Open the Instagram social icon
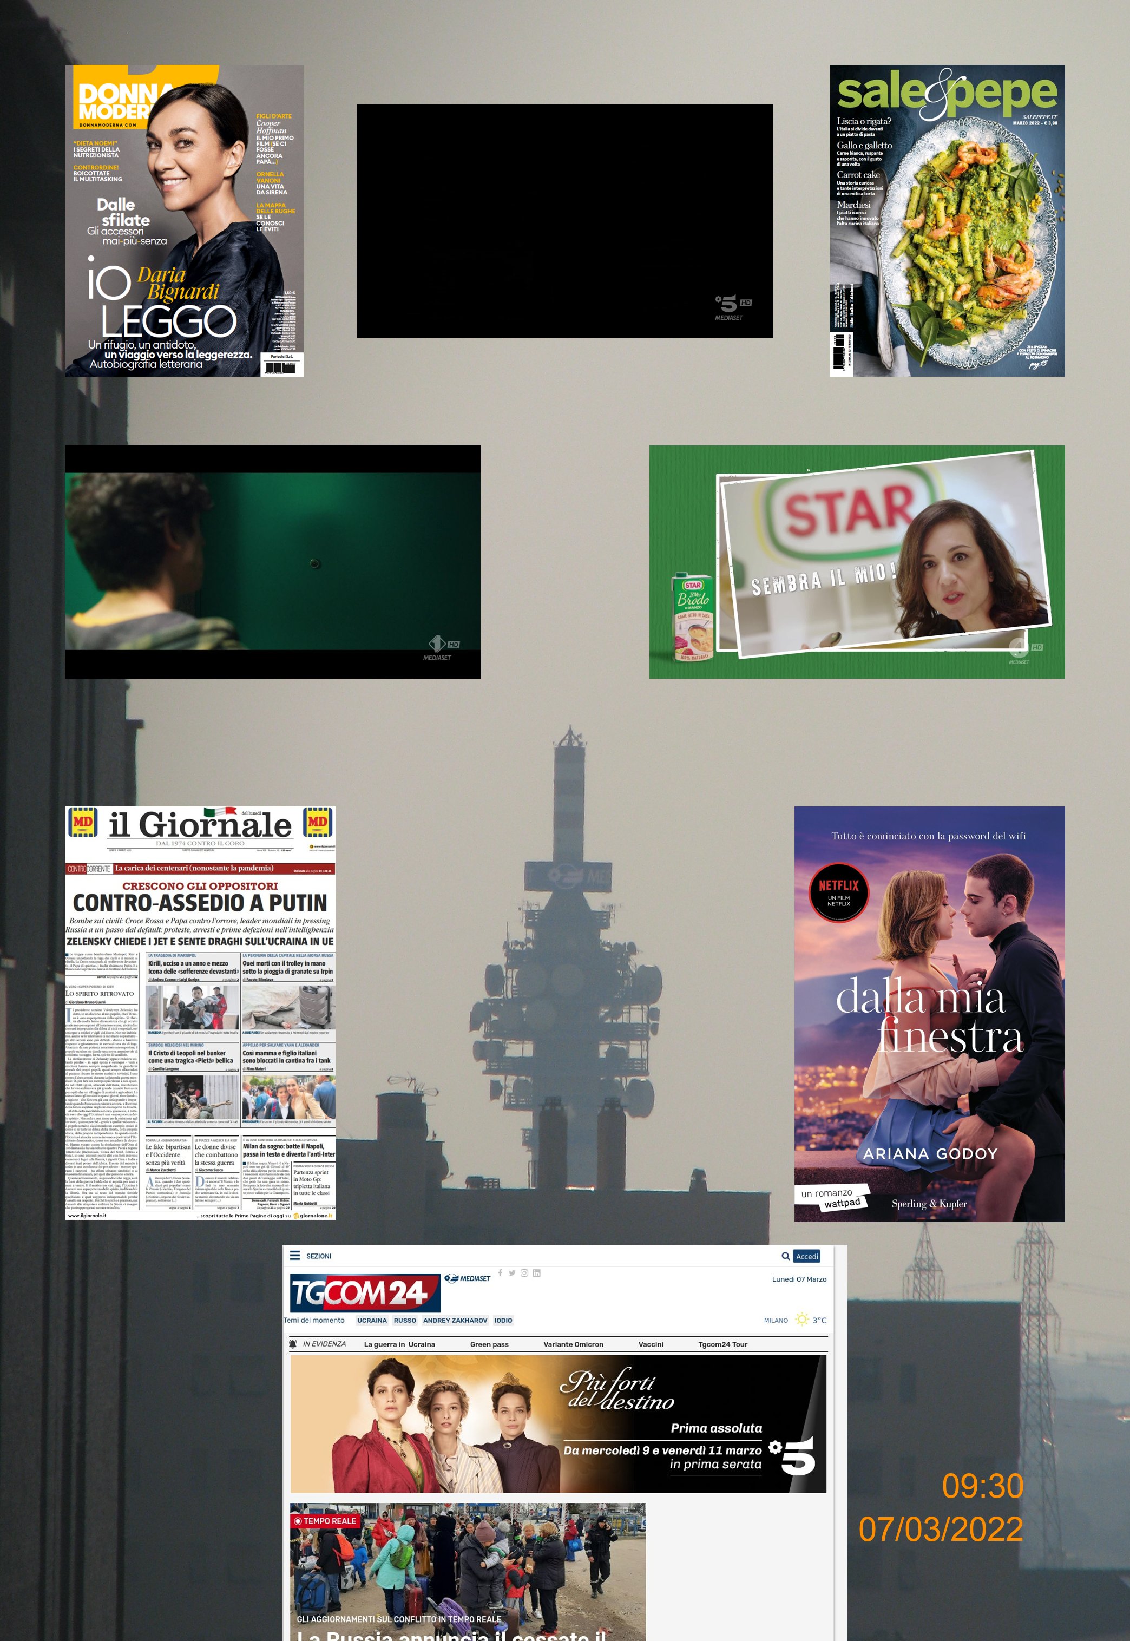1130x1641 pixels. point(524,1273)
